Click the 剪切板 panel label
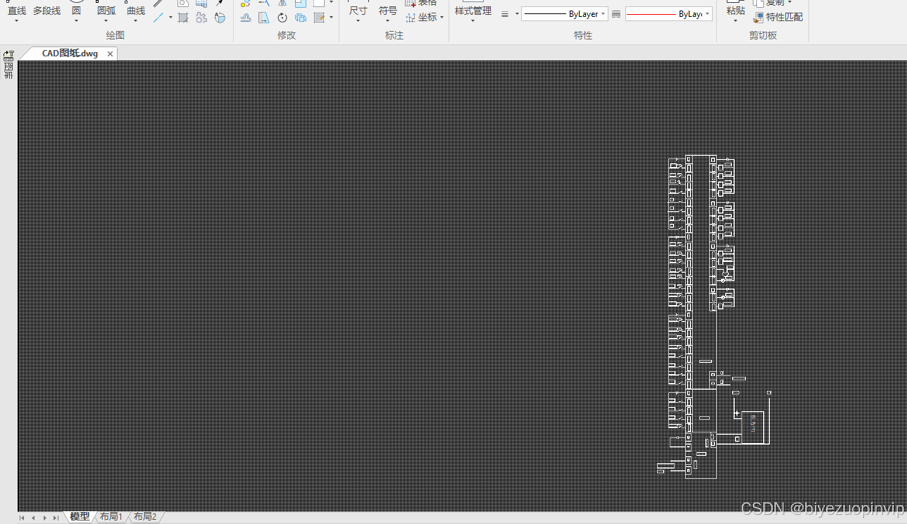This screenshot has width=907, height=524. pos(763,35)
